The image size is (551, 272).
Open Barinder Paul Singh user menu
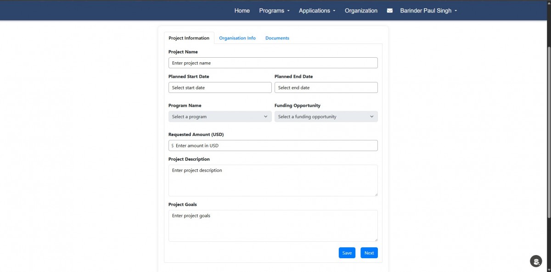428,11
